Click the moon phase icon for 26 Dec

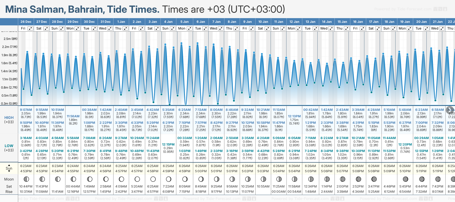(26, 179)
